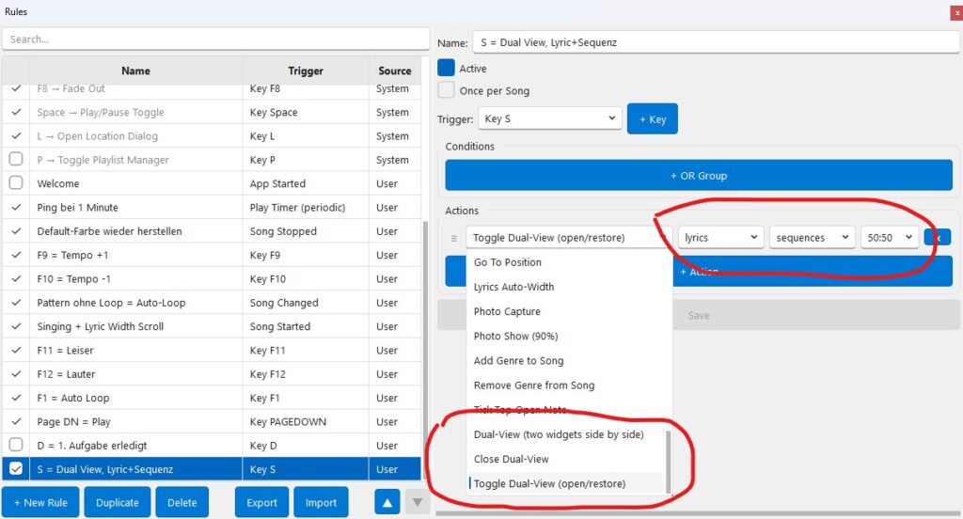Enable the Once per Song checkbox

(x=447, y=91)
